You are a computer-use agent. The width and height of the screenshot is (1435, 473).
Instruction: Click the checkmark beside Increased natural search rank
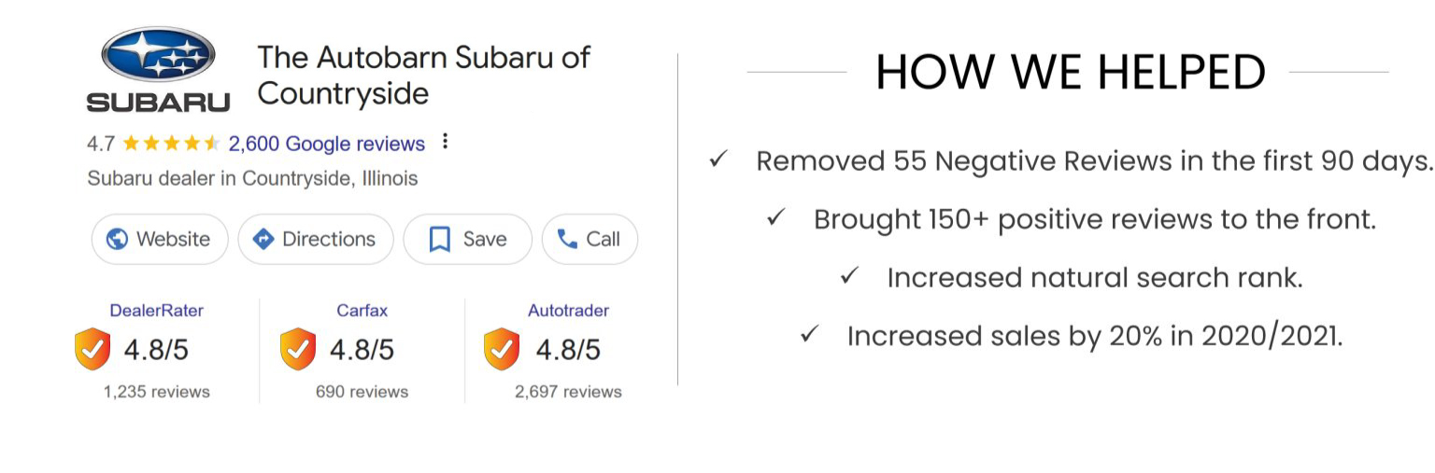click(x=849, y=276)
